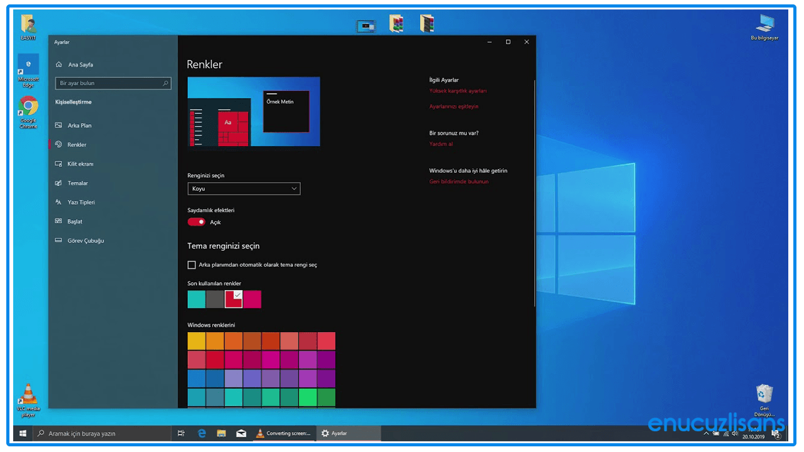Open the Mail icon on the taskbar
Image resolution: width=804 pixels, height=452 pixels.
(241, 433)
